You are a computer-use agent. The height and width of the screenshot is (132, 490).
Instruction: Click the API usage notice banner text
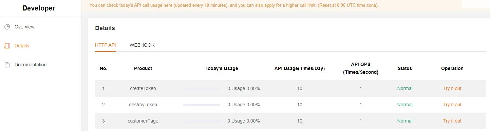point(234,5)
